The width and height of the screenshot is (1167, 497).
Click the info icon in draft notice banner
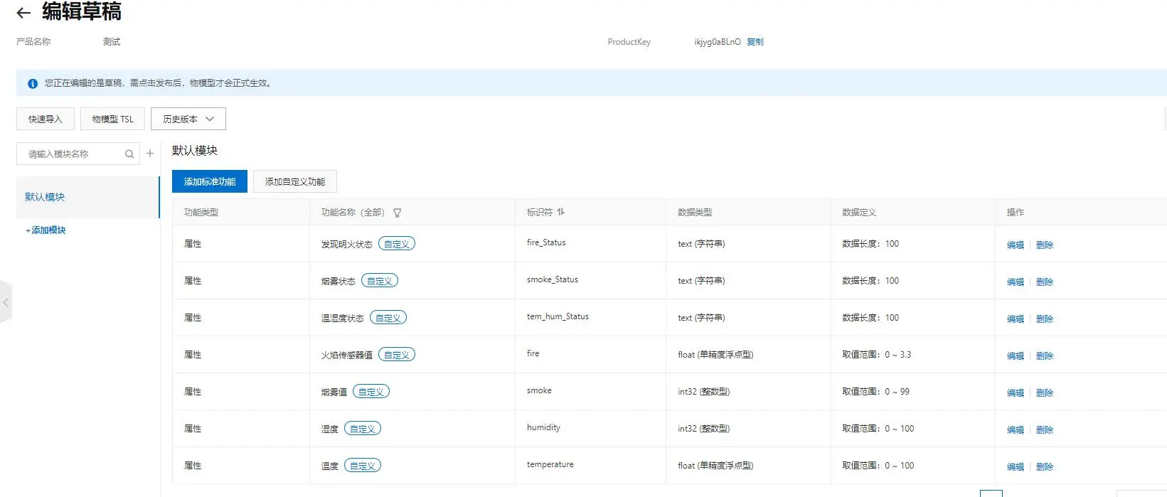click(33, 84)
